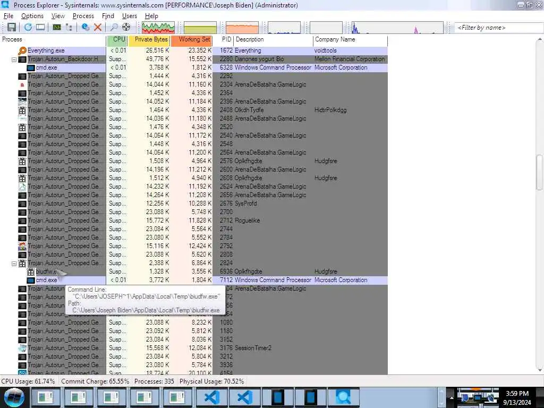Open the File menu

(8, 16)
